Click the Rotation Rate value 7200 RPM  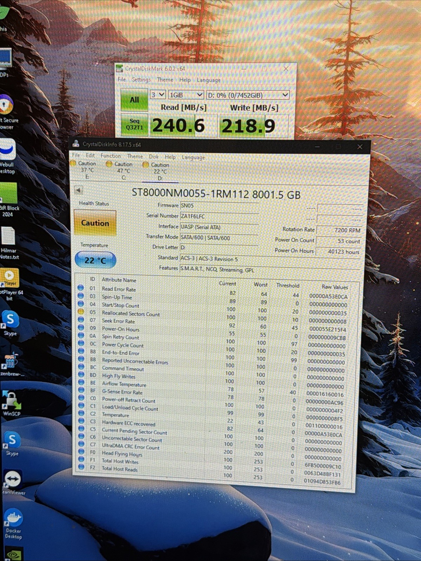pos(338,230)
